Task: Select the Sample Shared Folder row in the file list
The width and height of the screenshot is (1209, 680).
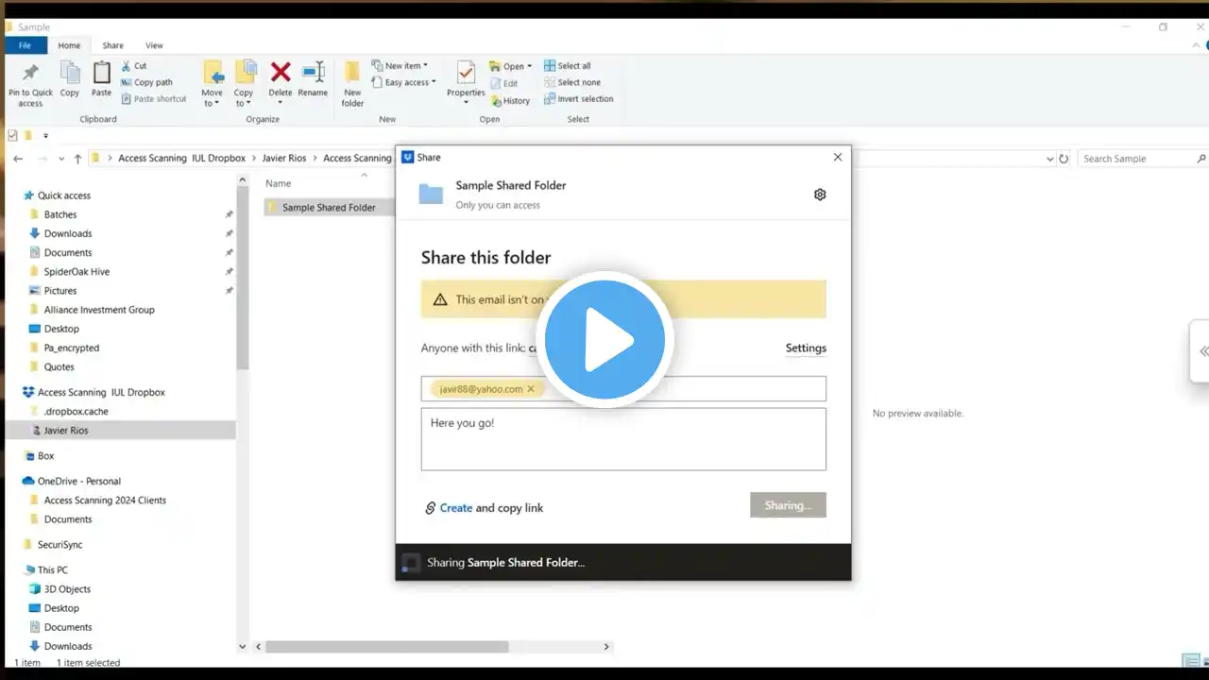Action: pyautogui.click(x=329, y=208)
